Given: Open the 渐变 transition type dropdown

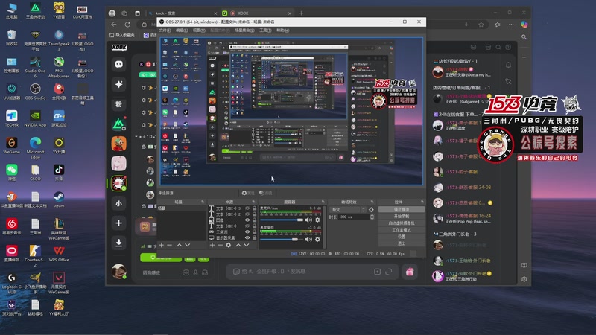Looking at the screenshot, I should pos(347,210).
